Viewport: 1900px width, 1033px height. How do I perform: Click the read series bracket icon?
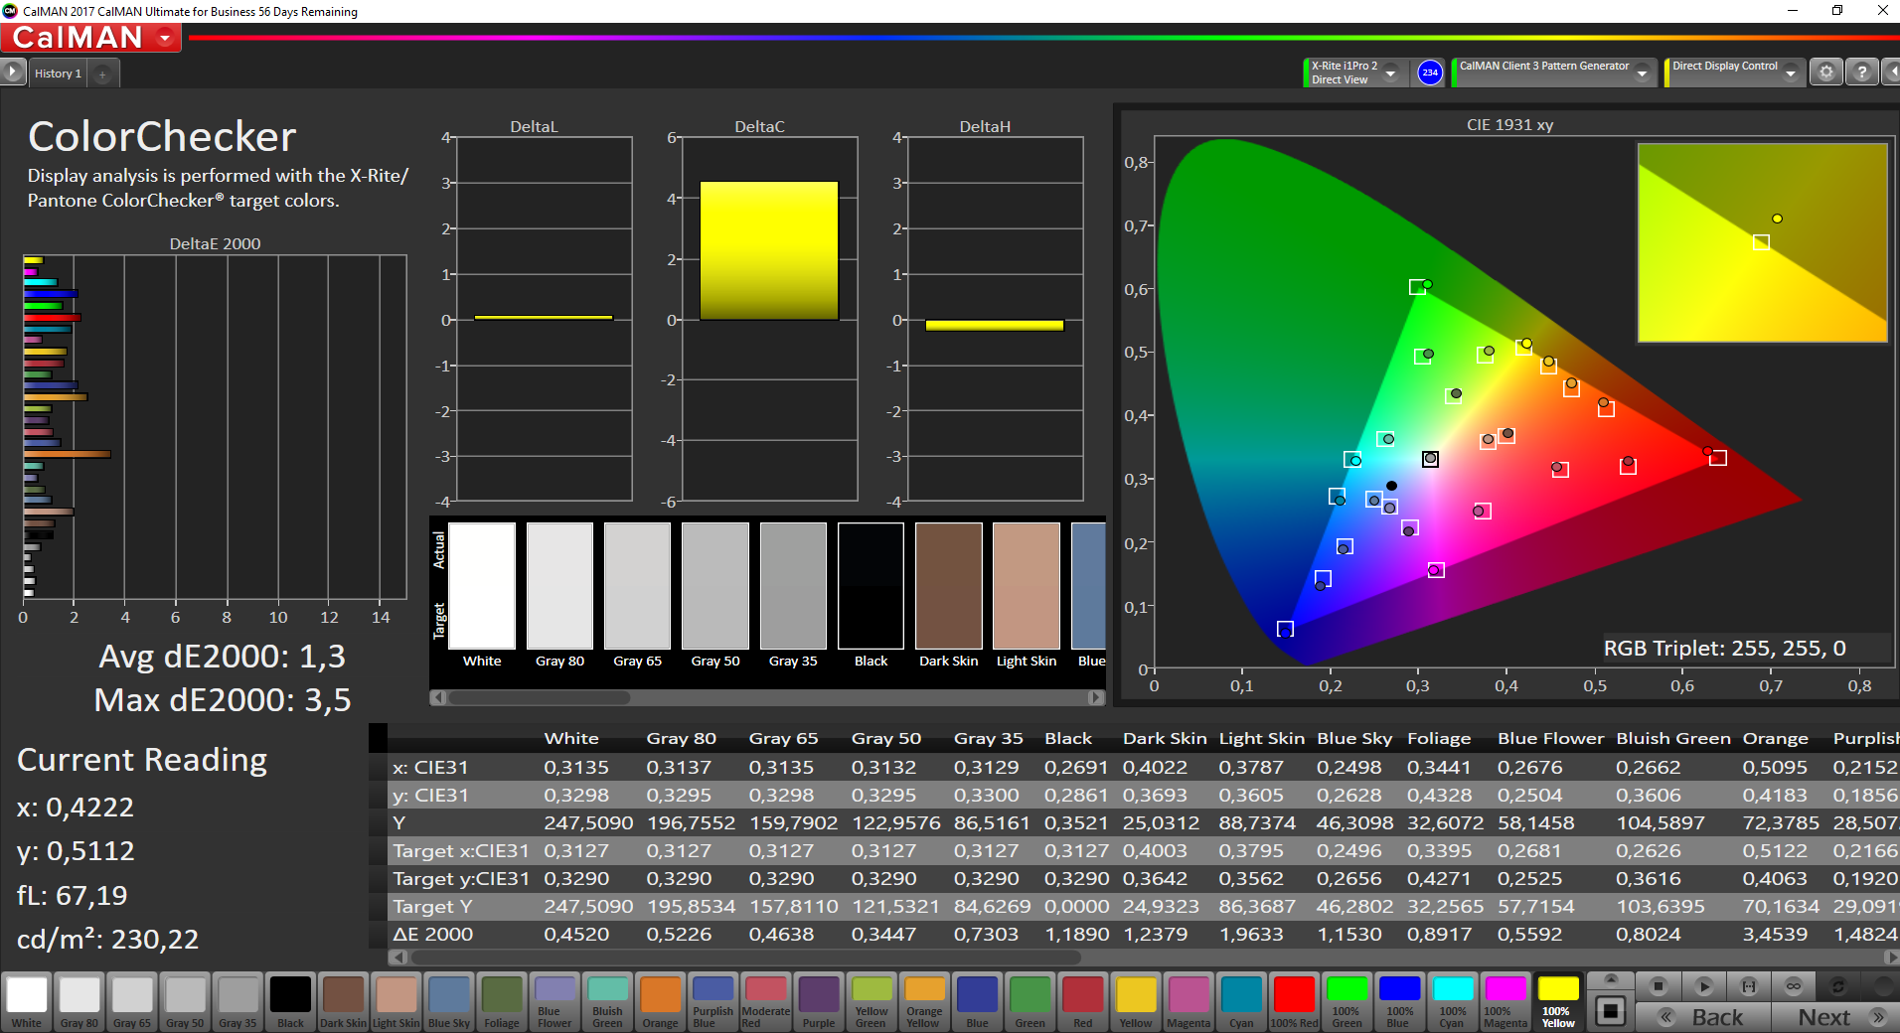click(1749, 986)
